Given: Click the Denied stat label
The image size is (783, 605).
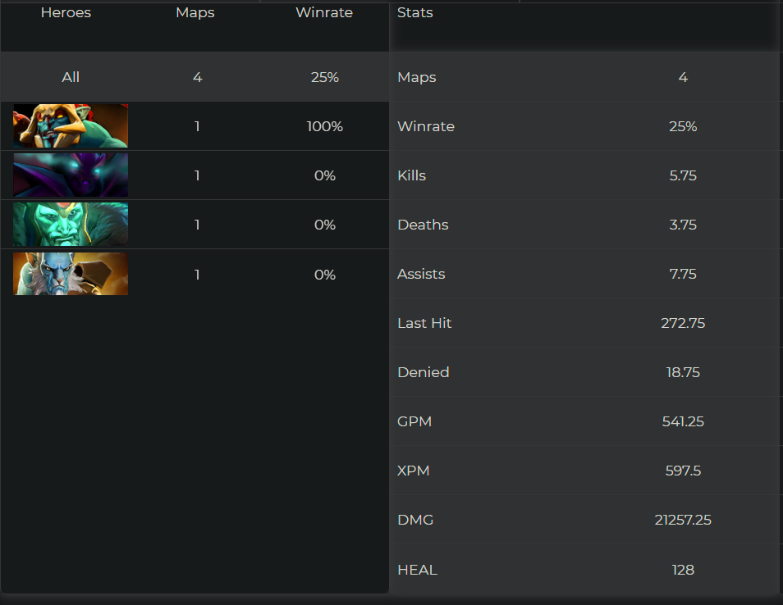Looking at the screenshot, I should click(424, 372).
